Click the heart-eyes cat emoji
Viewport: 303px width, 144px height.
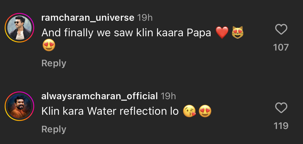[238, 33]
